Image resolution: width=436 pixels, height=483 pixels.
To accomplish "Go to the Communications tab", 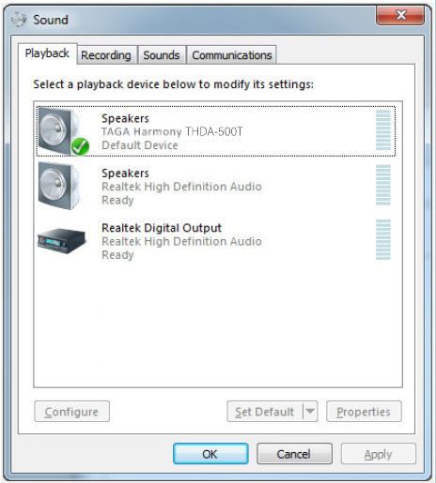I will click(x=232, y=55).
